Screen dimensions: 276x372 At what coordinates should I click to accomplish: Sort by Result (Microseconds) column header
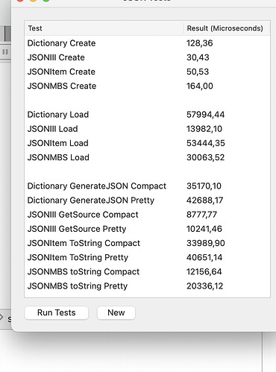[227, 28]
